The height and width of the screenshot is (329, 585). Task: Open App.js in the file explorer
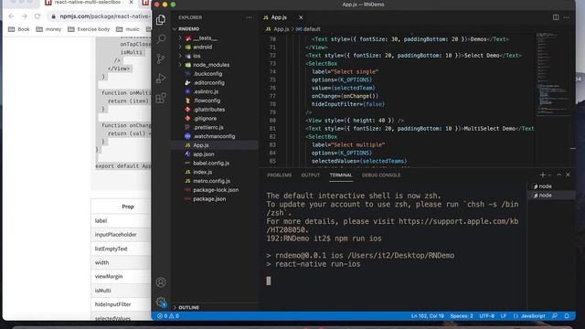(x=215, y=145)
